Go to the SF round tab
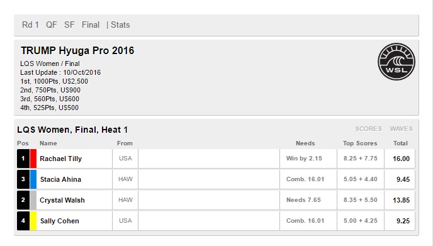This screenshot has width=433, height=246. coord(69,25)
